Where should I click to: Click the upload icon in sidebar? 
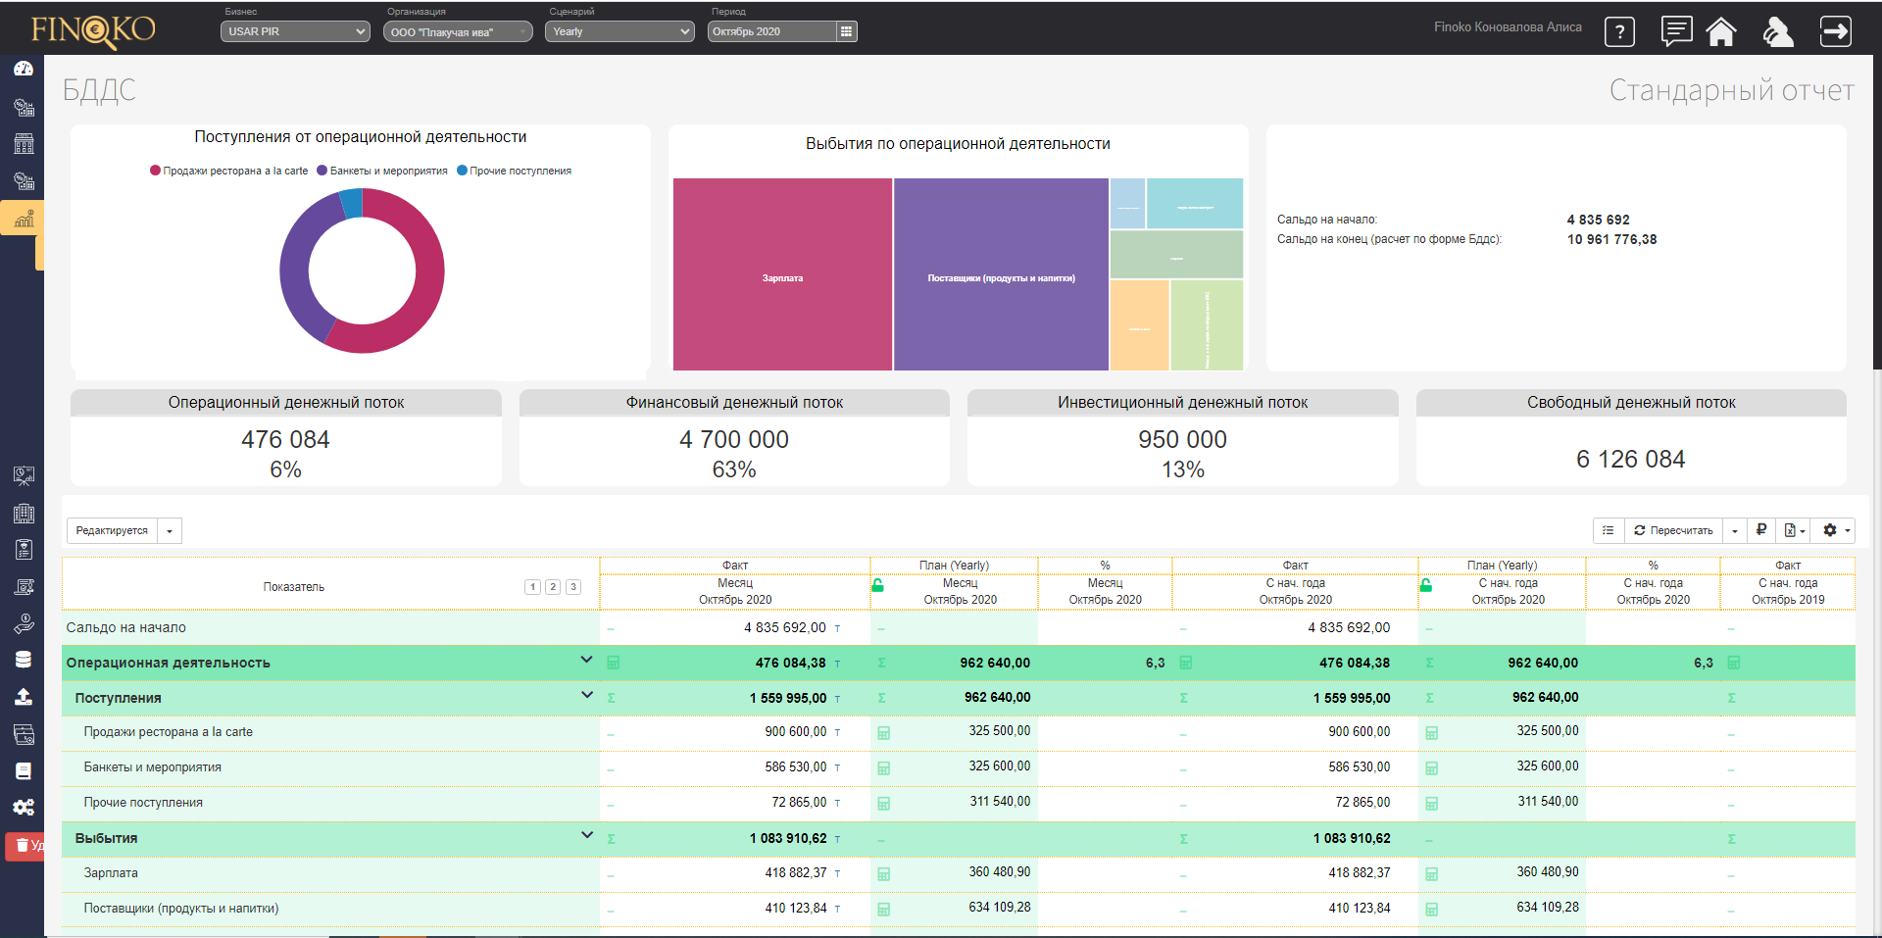tap(24, 697)
